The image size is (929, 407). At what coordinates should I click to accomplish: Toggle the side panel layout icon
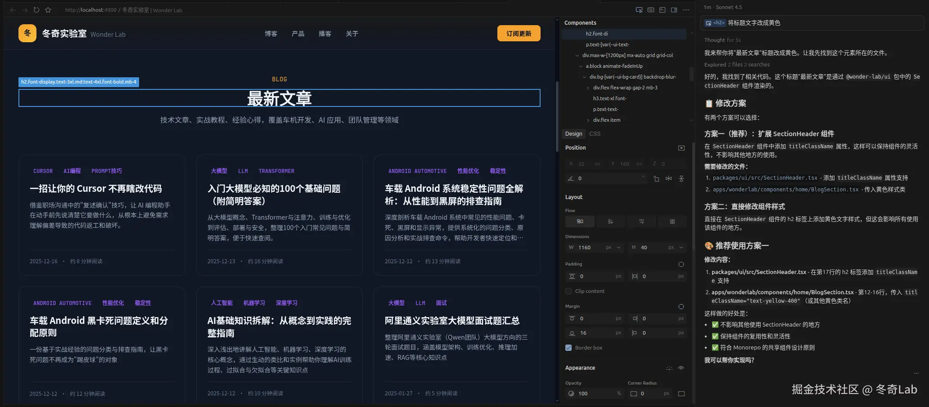point(674,9)
